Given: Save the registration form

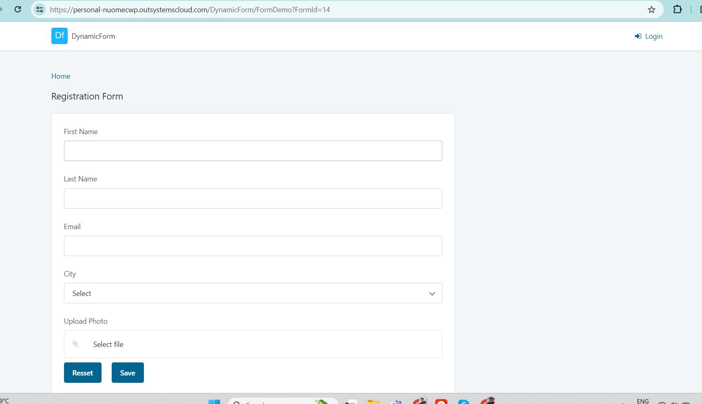Looking at the screenshot, I should (x=128, y=373).
